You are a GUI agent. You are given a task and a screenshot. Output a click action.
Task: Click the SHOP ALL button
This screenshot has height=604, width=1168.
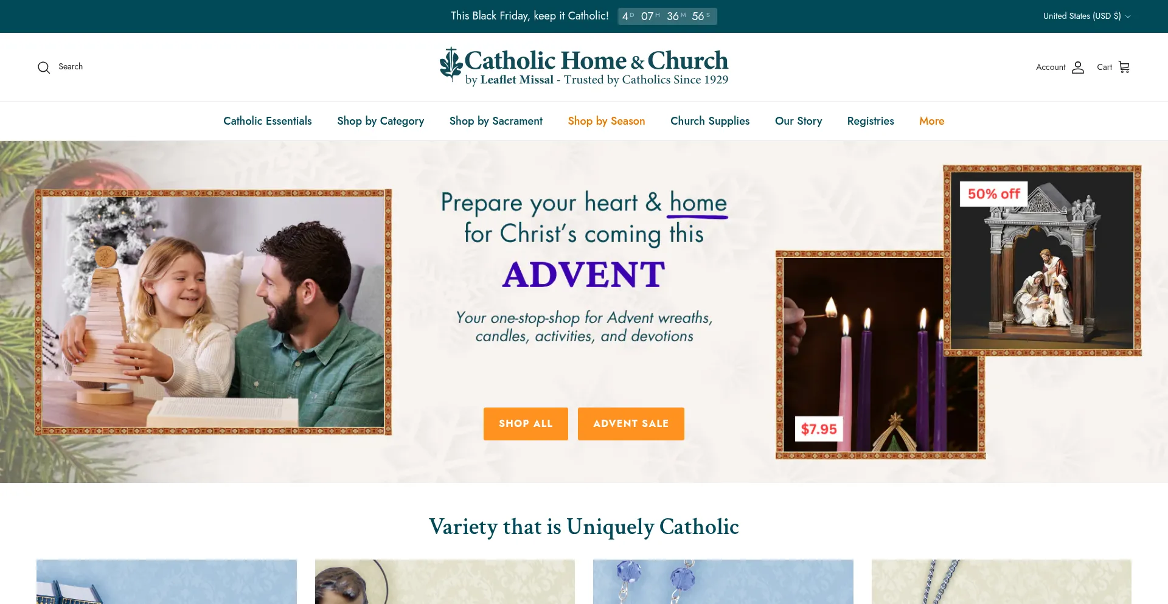pyautogui.click(x=526, y=424)
